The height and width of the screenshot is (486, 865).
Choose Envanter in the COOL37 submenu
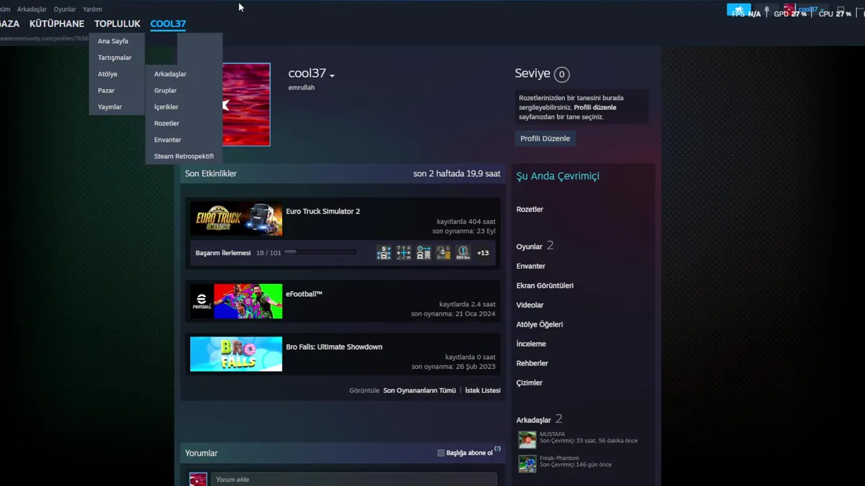click(168, 140)
